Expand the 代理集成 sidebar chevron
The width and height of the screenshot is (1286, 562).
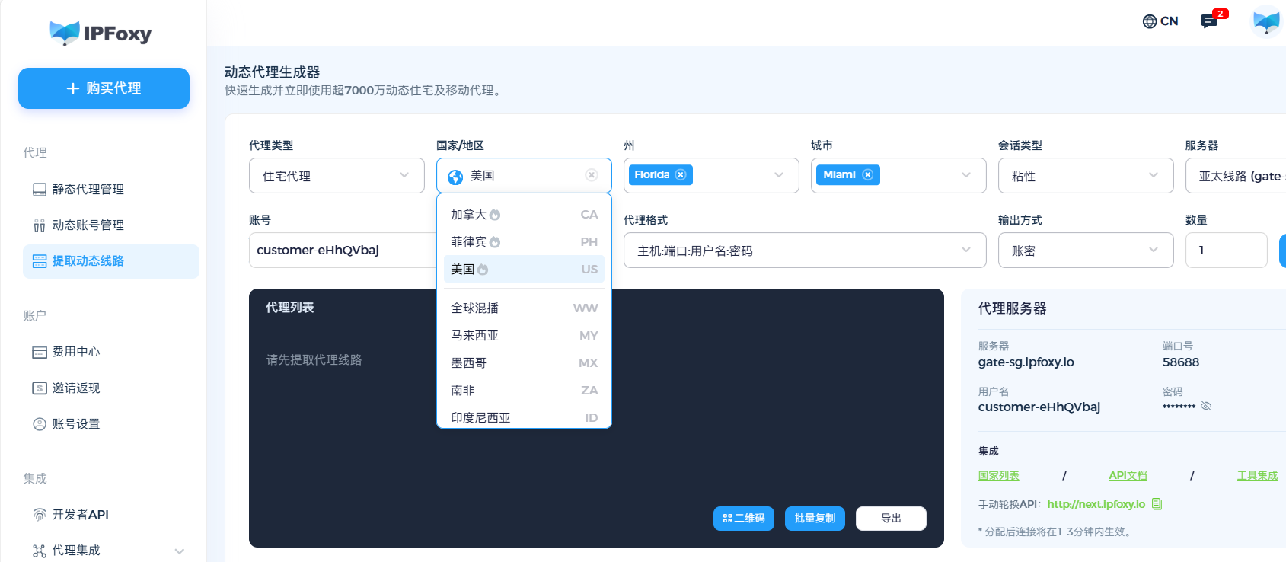click(x=180, y=551)
